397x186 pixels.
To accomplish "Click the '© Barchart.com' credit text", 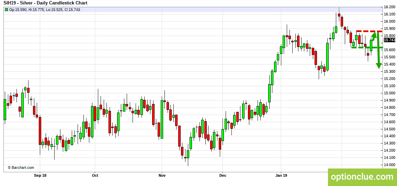I will 21,167.
